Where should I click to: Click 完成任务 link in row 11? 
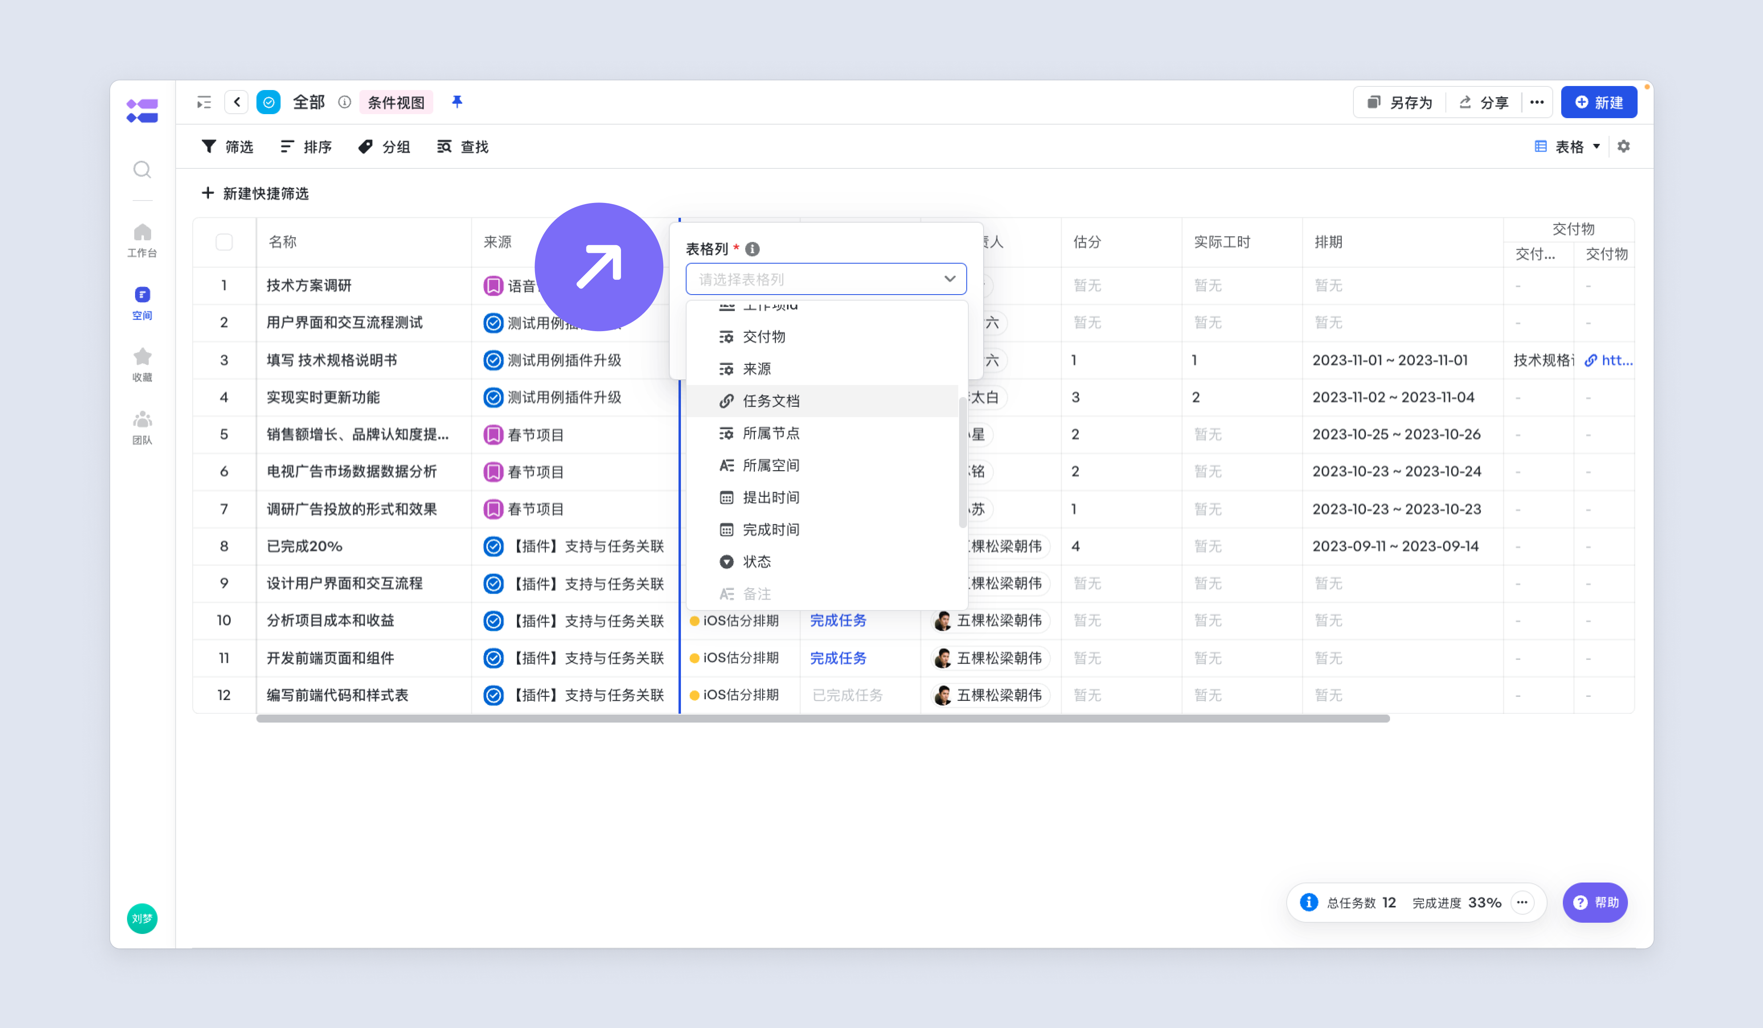click(x=838, y=658)
